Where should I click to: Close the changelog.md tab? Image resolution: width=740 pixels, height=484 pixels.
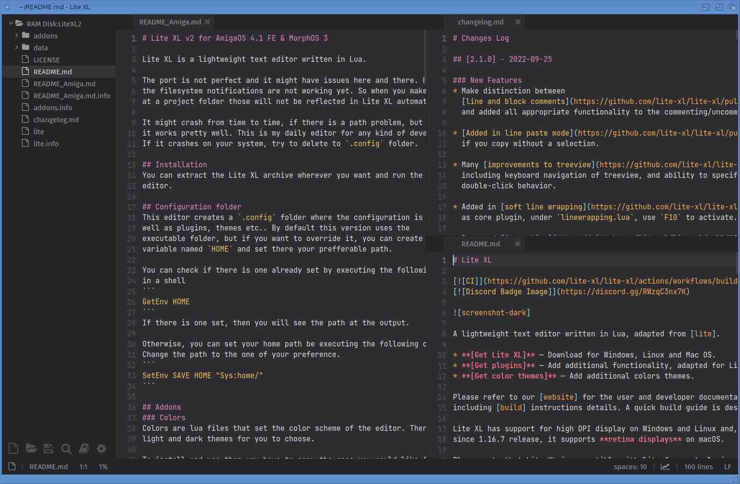click(x=518, y=22)
